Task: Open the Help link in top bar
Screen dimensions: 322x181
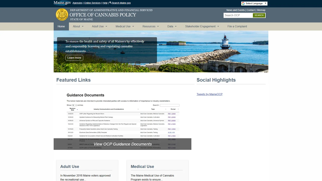Action: click(105, 3)
